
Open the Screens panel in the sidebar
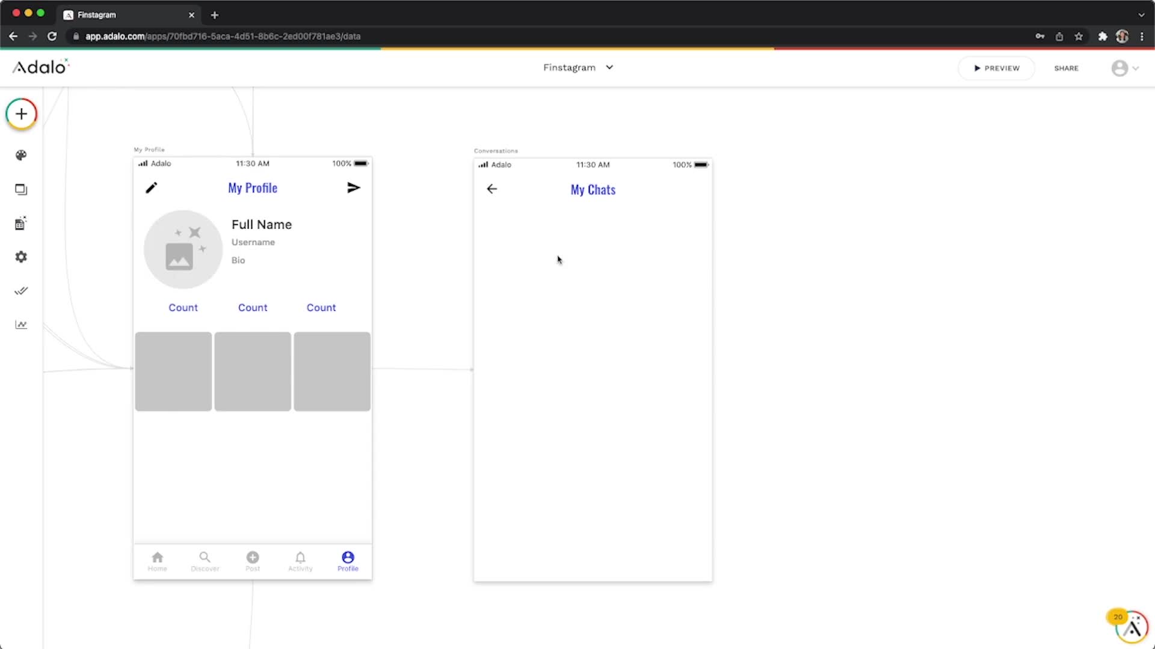click(x=21, y=189)
